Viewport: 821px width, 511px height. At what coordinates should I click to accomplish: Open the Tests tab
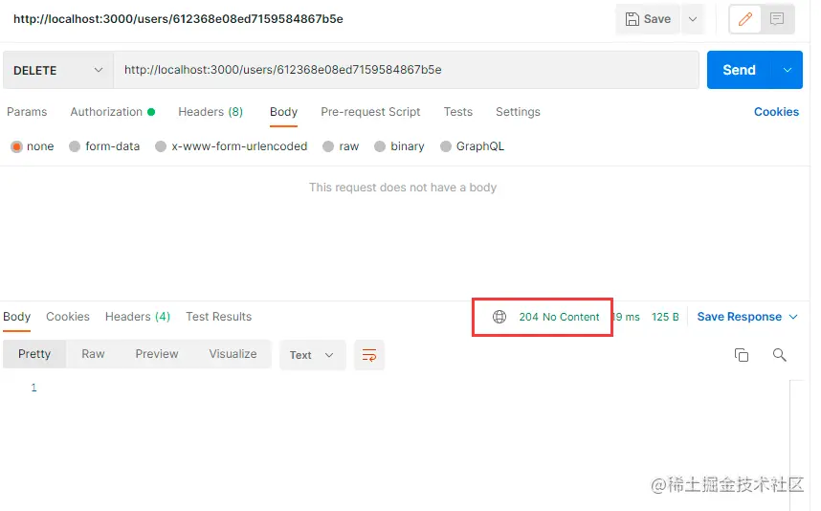point(458,112)
